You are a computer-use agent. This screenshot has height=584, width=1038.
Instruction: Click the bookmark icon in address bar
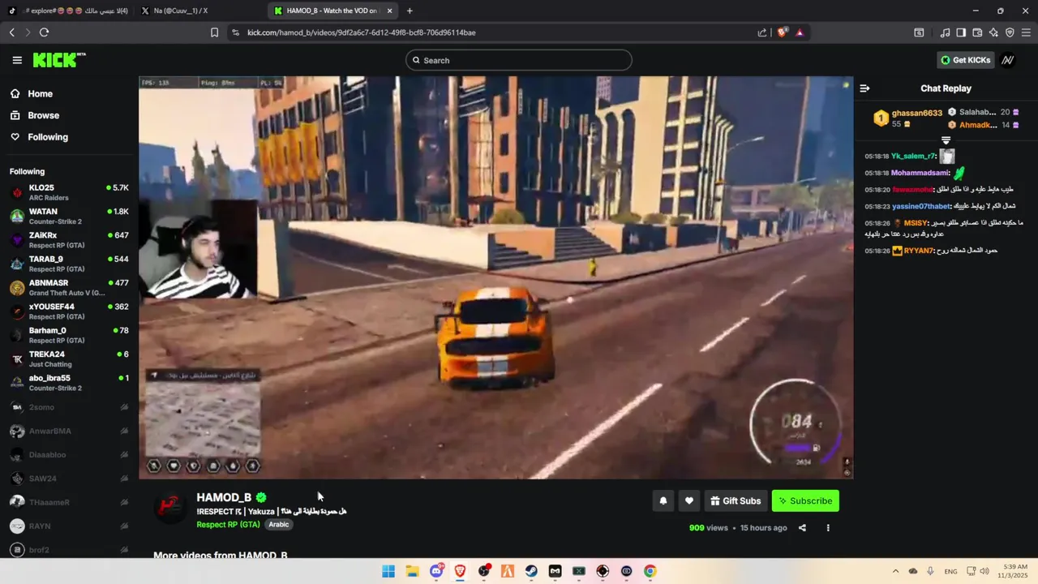(214, 32)
